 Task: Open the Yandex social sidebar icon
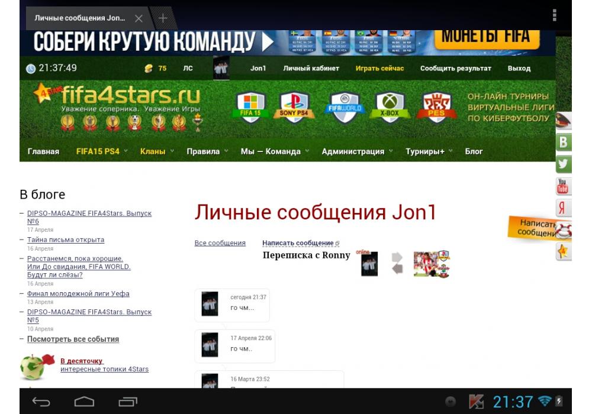(564, 208)
